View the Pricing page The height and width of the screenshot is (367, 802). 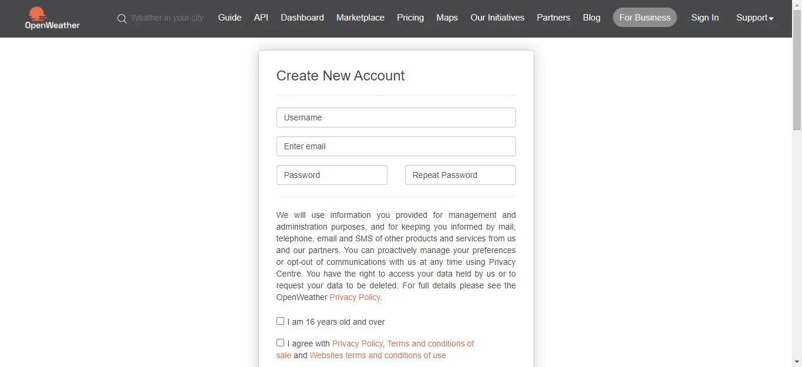(410, 18)
